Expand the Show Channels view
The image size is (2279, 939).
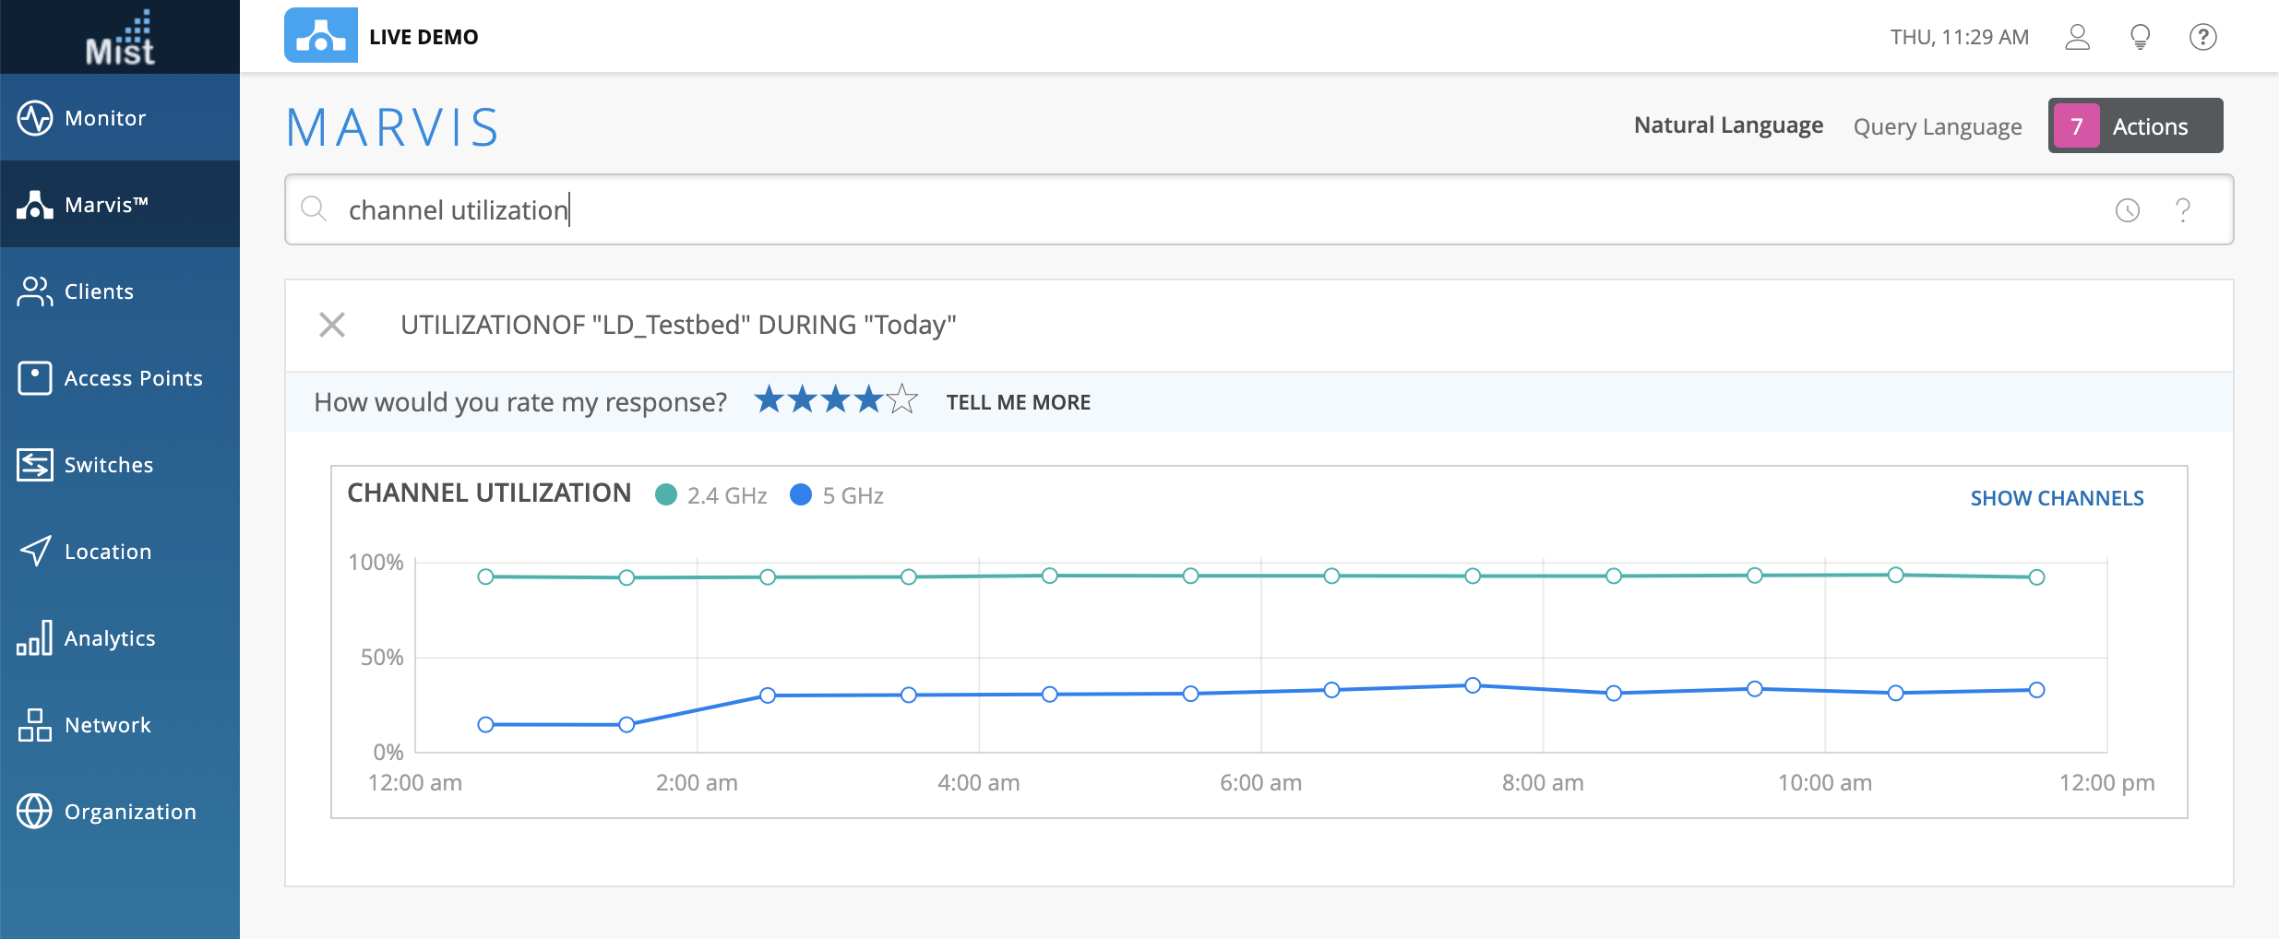click(2057, 498)
